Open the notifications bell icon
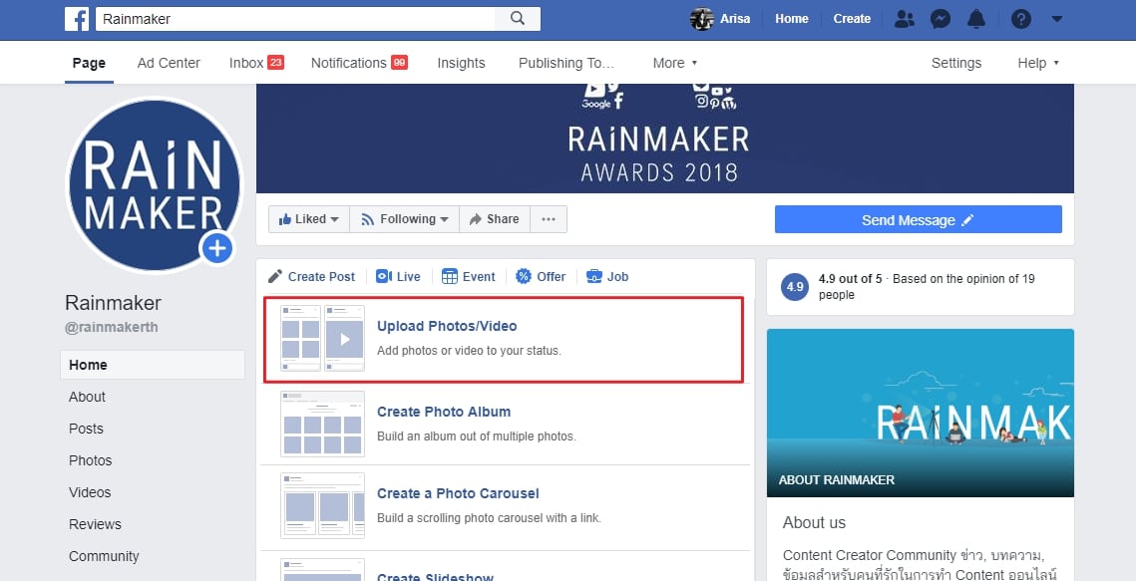 click(x=976, y=18)
